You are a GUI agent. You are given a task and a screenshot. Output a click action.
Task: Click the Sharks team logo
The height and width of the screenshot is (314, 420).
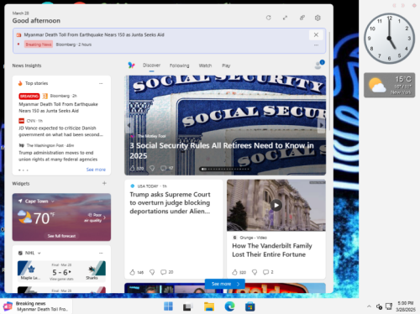[x=92, y=269]
